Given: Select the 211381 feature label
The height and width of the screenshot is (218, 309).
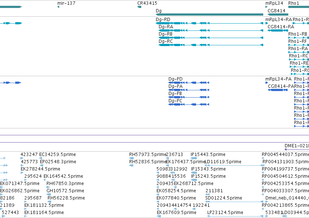Looking at the screenshot, I should tap(214, 191).
